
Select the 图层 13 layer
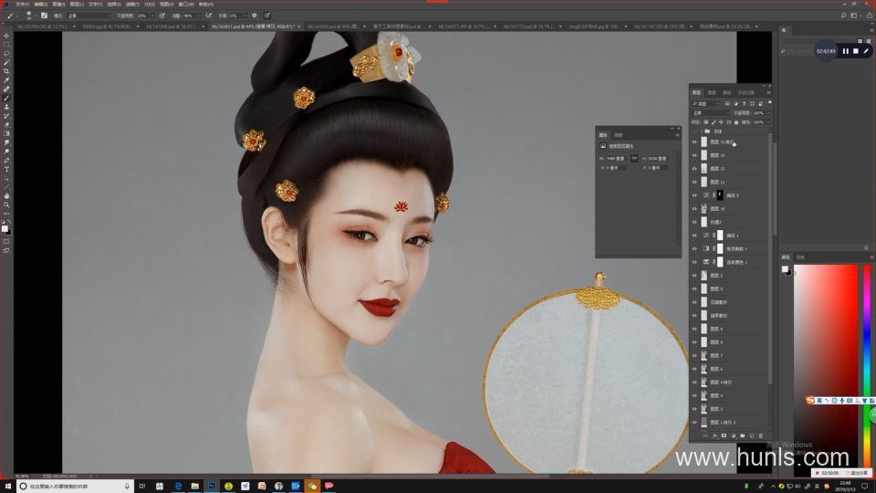click(731, 155)
